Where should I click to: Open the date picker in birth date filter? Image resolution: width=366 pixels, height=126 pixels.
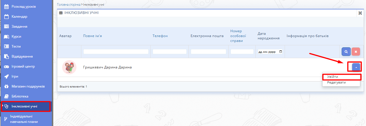pos(280,52)
